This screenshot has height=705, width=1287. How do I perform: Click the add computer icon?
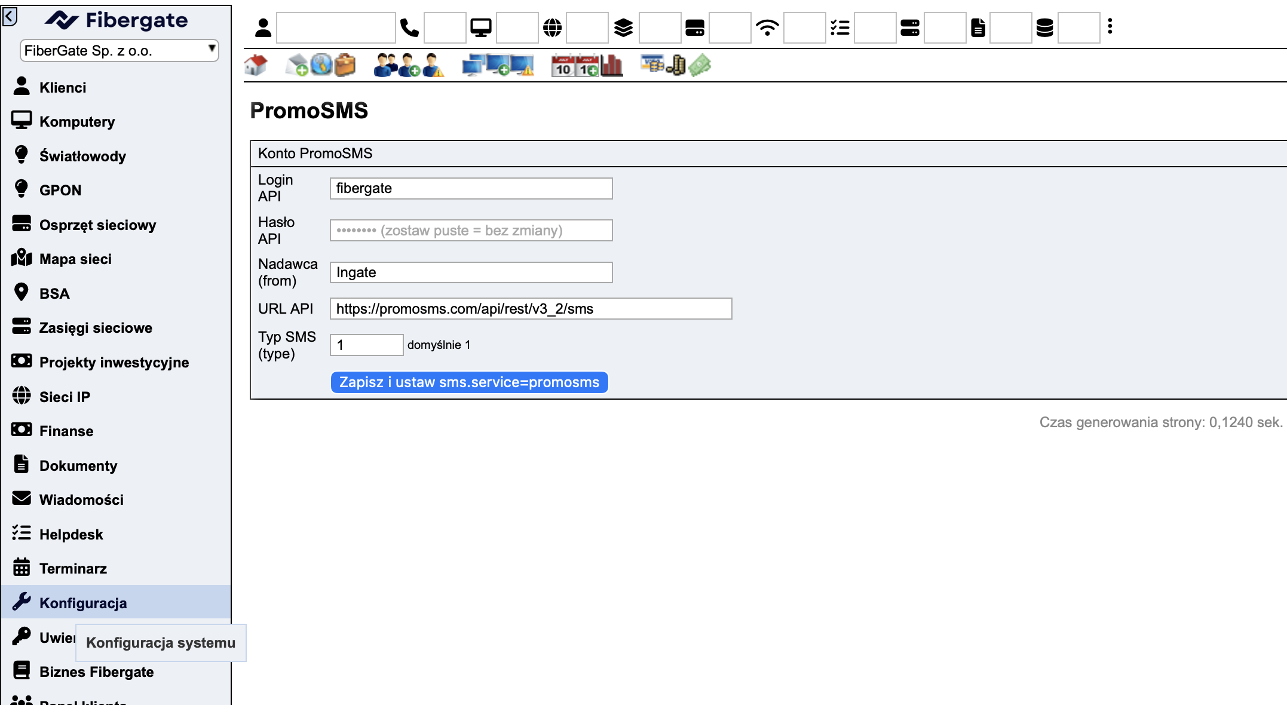(x=498, y=65)
